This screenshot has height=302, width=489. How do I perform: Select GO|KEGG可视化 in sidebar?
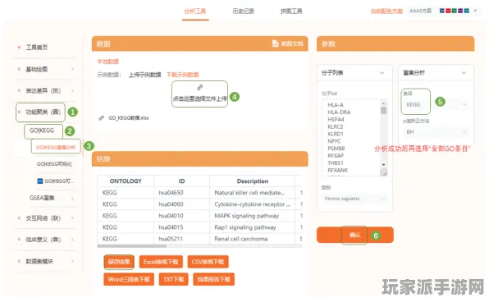tap(54, 164)
